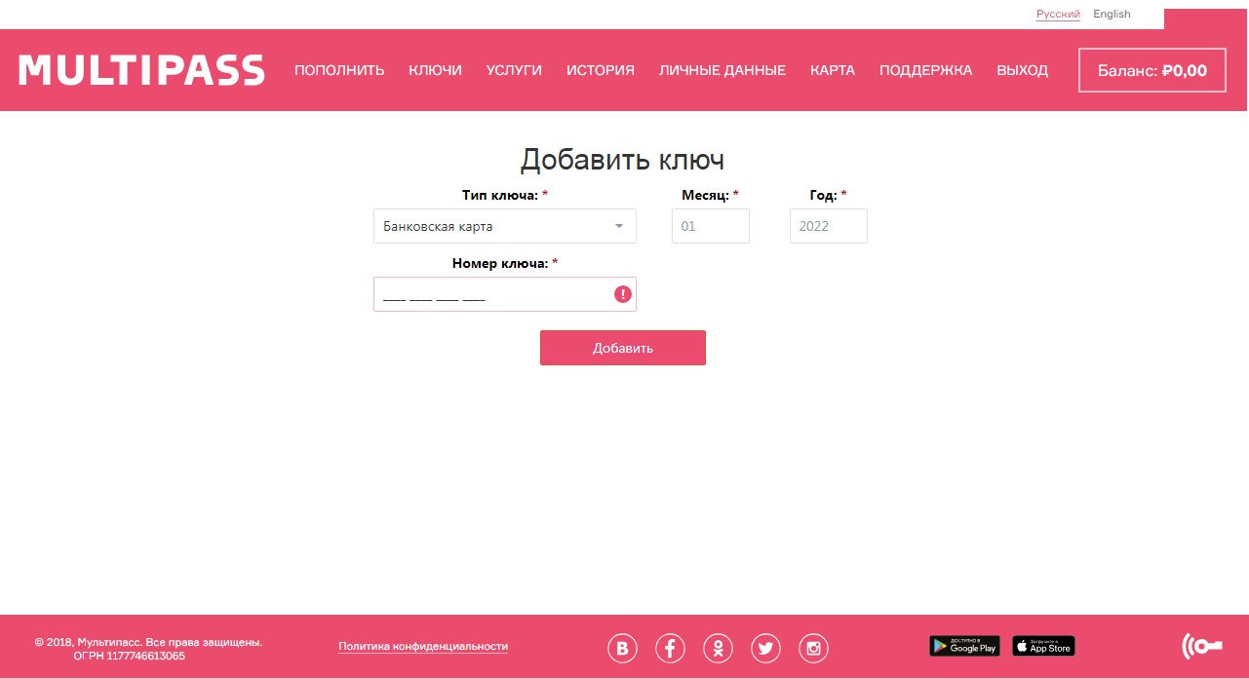This screenshot has height=679, width=1249.
Task: Click the Месяц input field
Action: [x=711, y=226]
